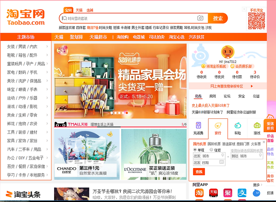Click the user avatar above jina7512
Image resolution: width=276 pixels, height=202 pixels.
[228, 52]
